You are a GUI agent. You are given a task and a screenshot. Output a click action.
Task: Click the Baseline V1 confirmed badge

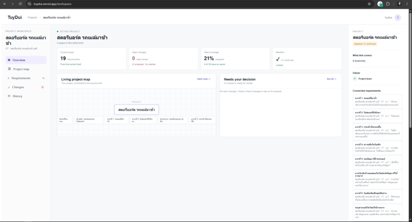point(365,44)
